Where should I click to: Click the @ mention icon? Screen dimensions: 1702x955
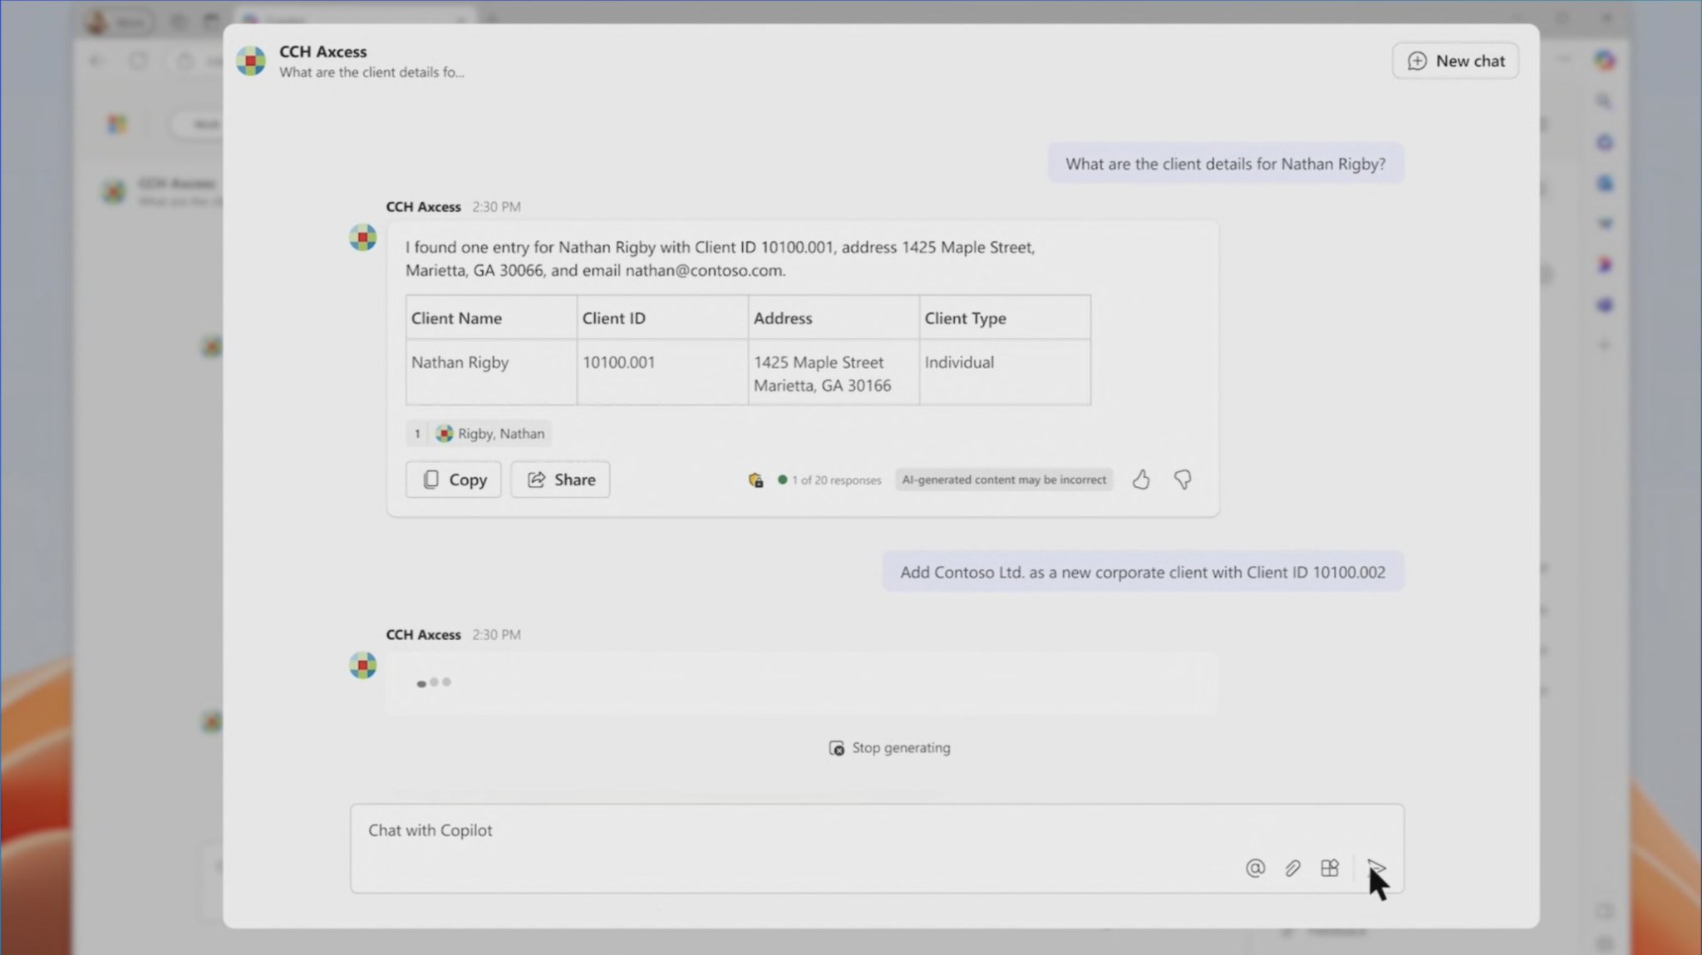(x=1255, y=868)
